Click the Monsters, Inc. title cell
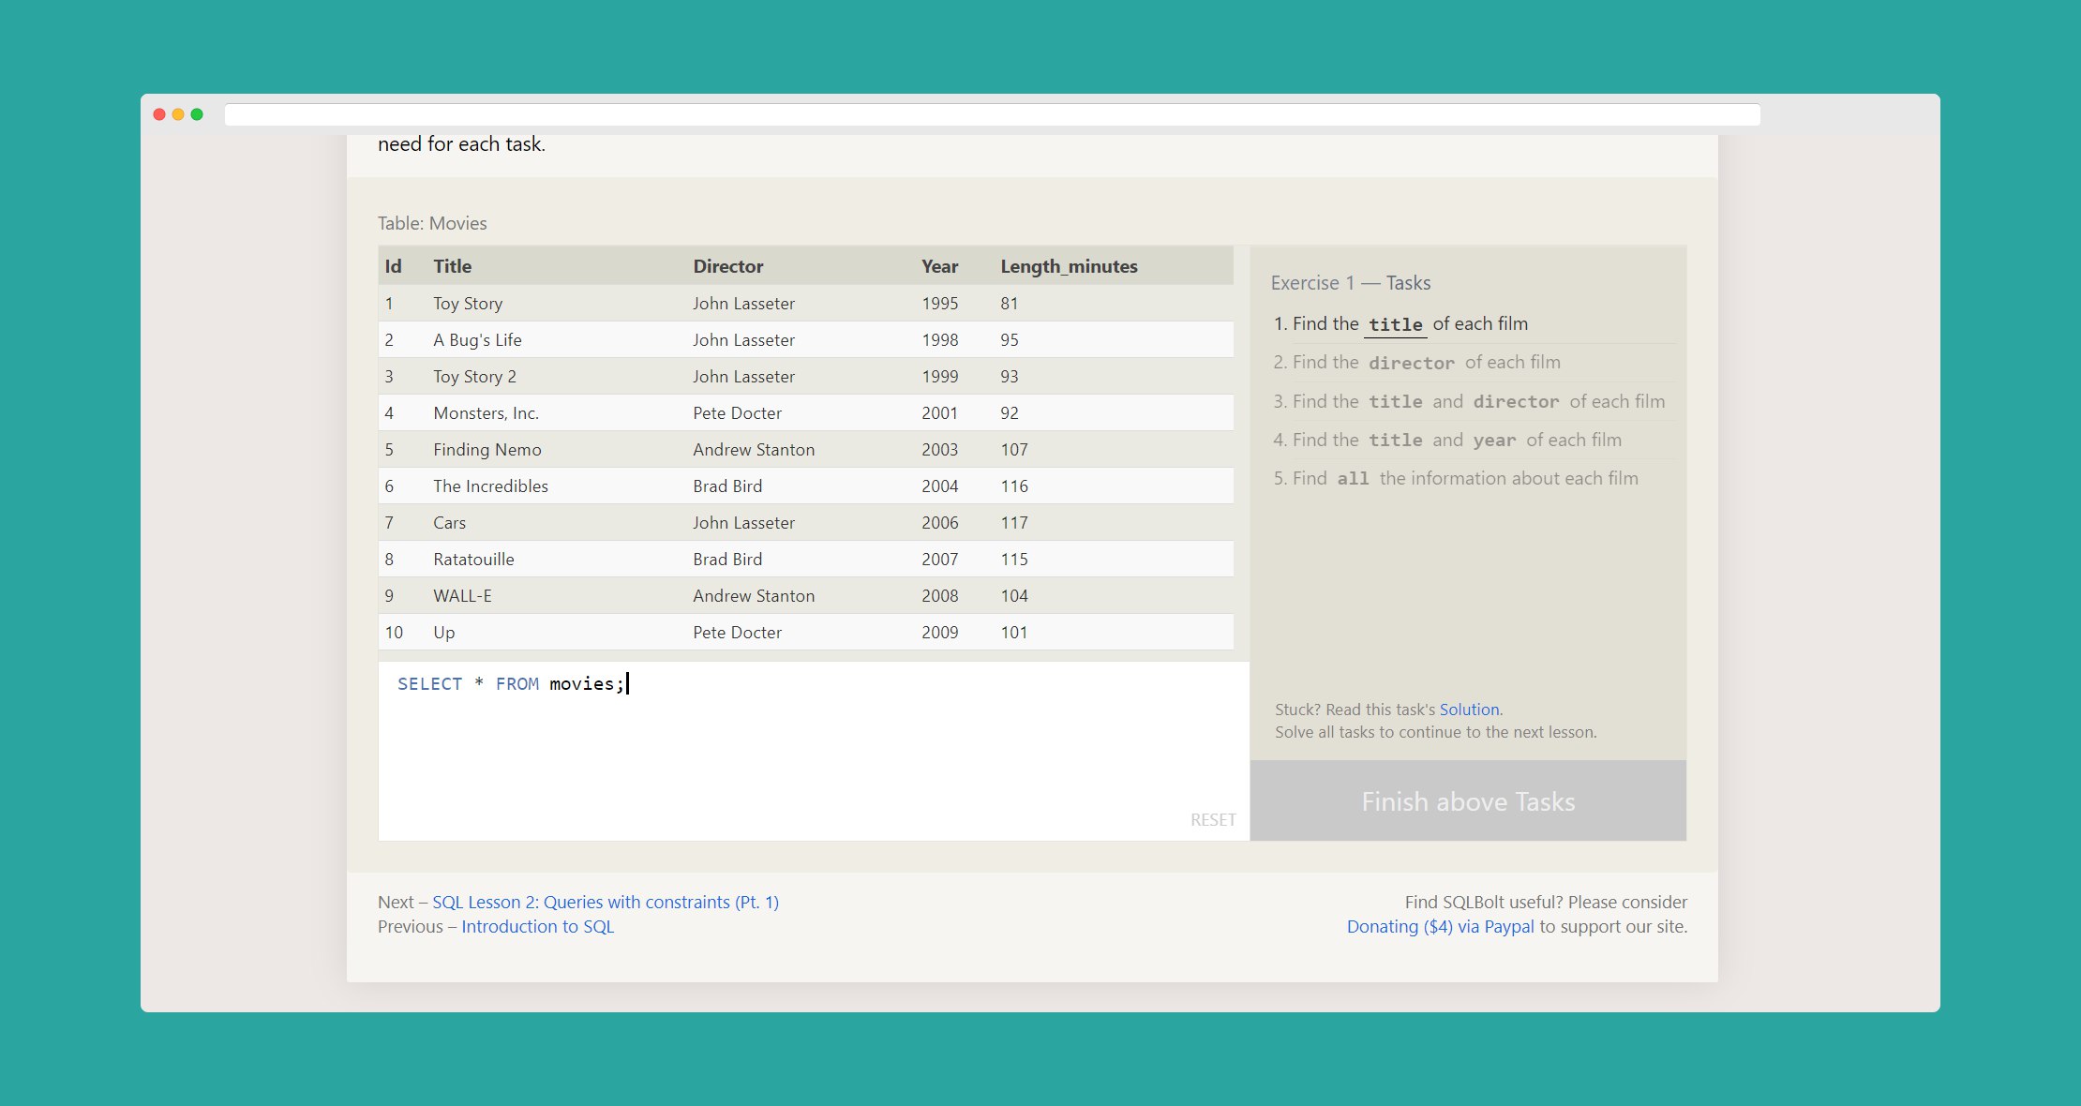This screenshot has height=1106, width=2081. coord(486,413)
